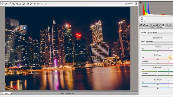
Task: Toggle full screen mode icon beside Preview
Action: tap(136, 4)
